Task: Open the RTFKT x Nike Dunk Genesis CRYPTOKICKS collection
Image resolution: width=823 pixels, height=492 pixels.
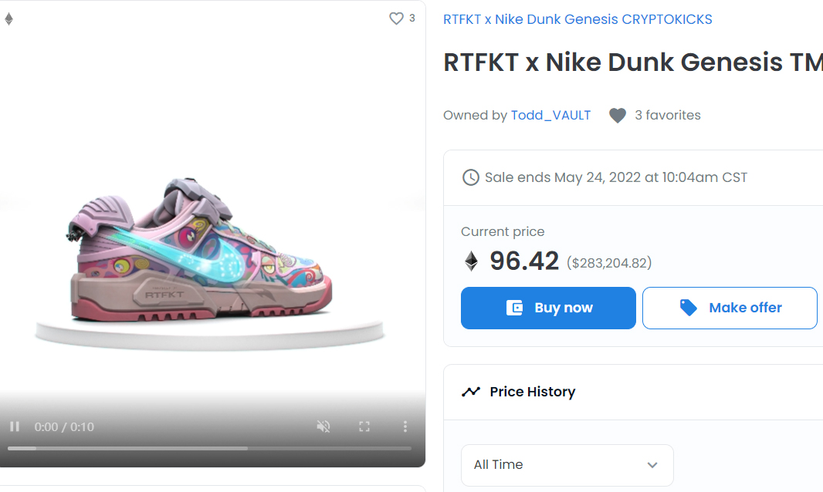Action: click(577, 19)
